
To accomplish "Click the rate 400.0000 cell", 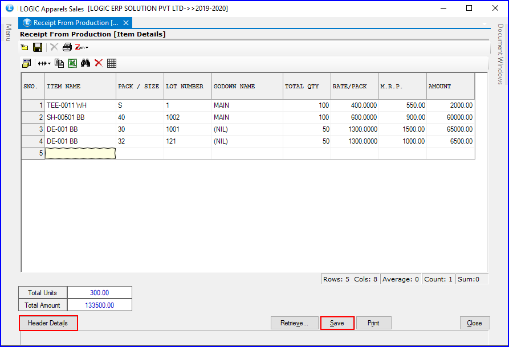I will [x=355, y=105].
